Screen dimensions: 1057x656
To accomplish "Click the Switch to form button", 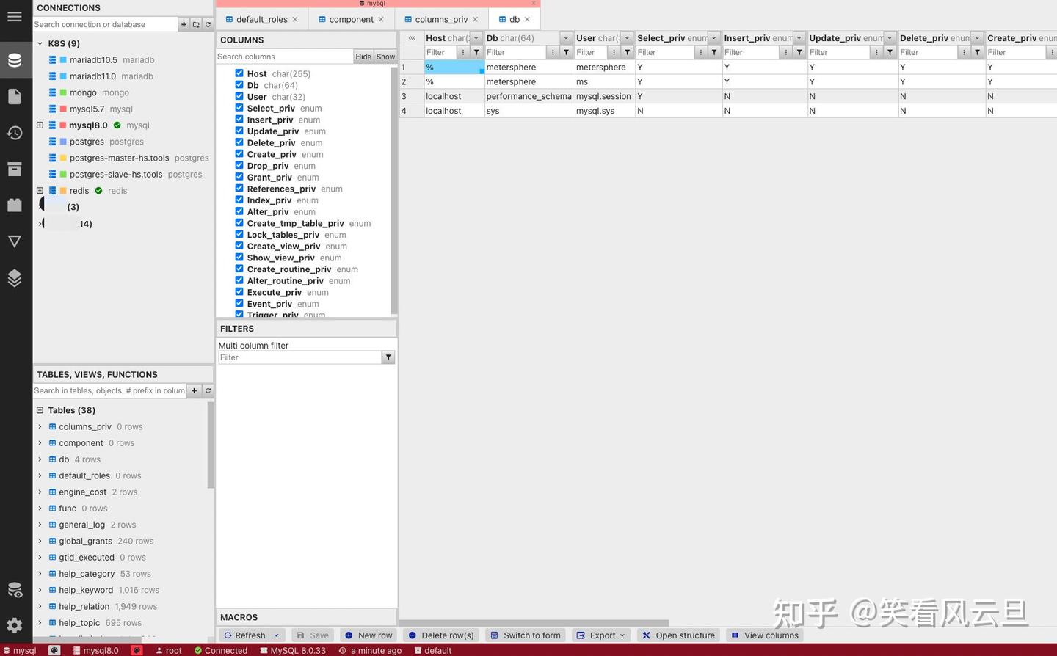I will tap(525, 635).
